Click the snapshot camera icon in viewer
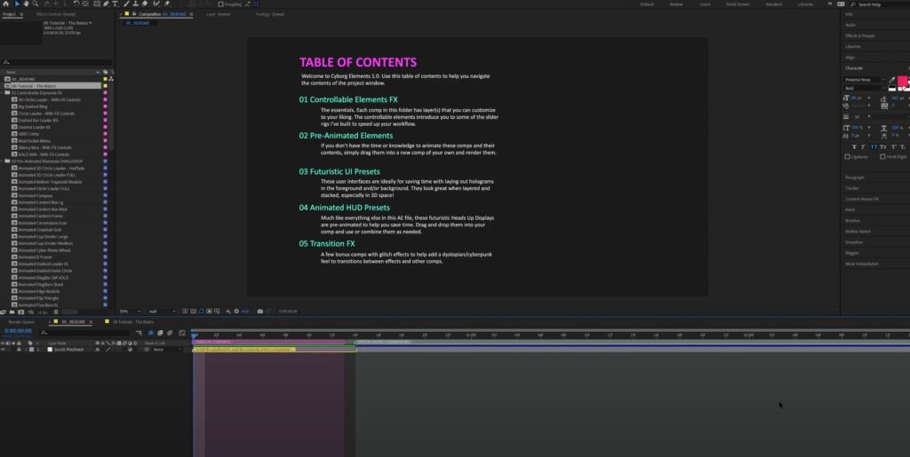The image size is (910, 457). pos(260,311)
